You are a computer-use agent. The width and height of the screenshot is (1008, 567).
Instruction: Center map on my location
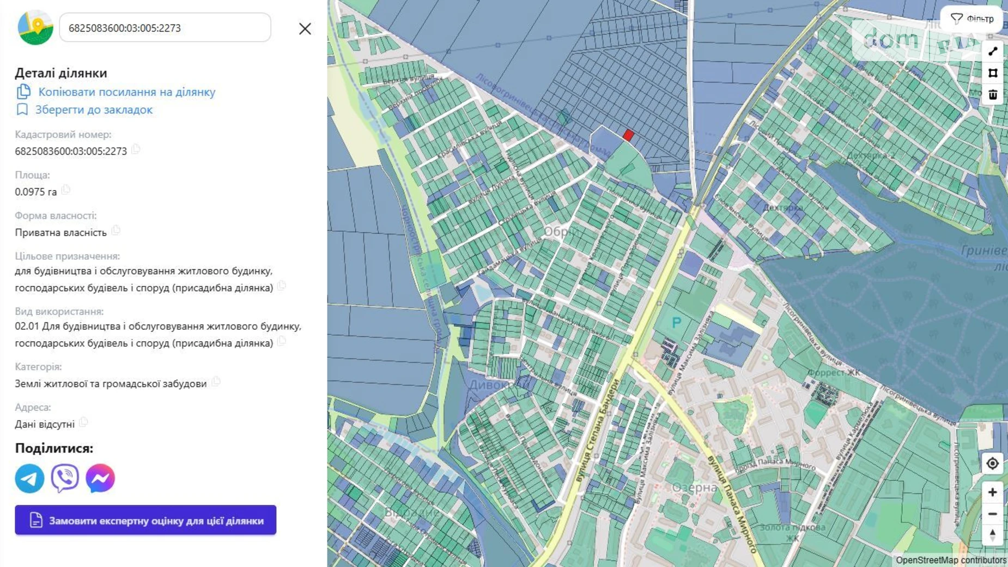point(992,463)
